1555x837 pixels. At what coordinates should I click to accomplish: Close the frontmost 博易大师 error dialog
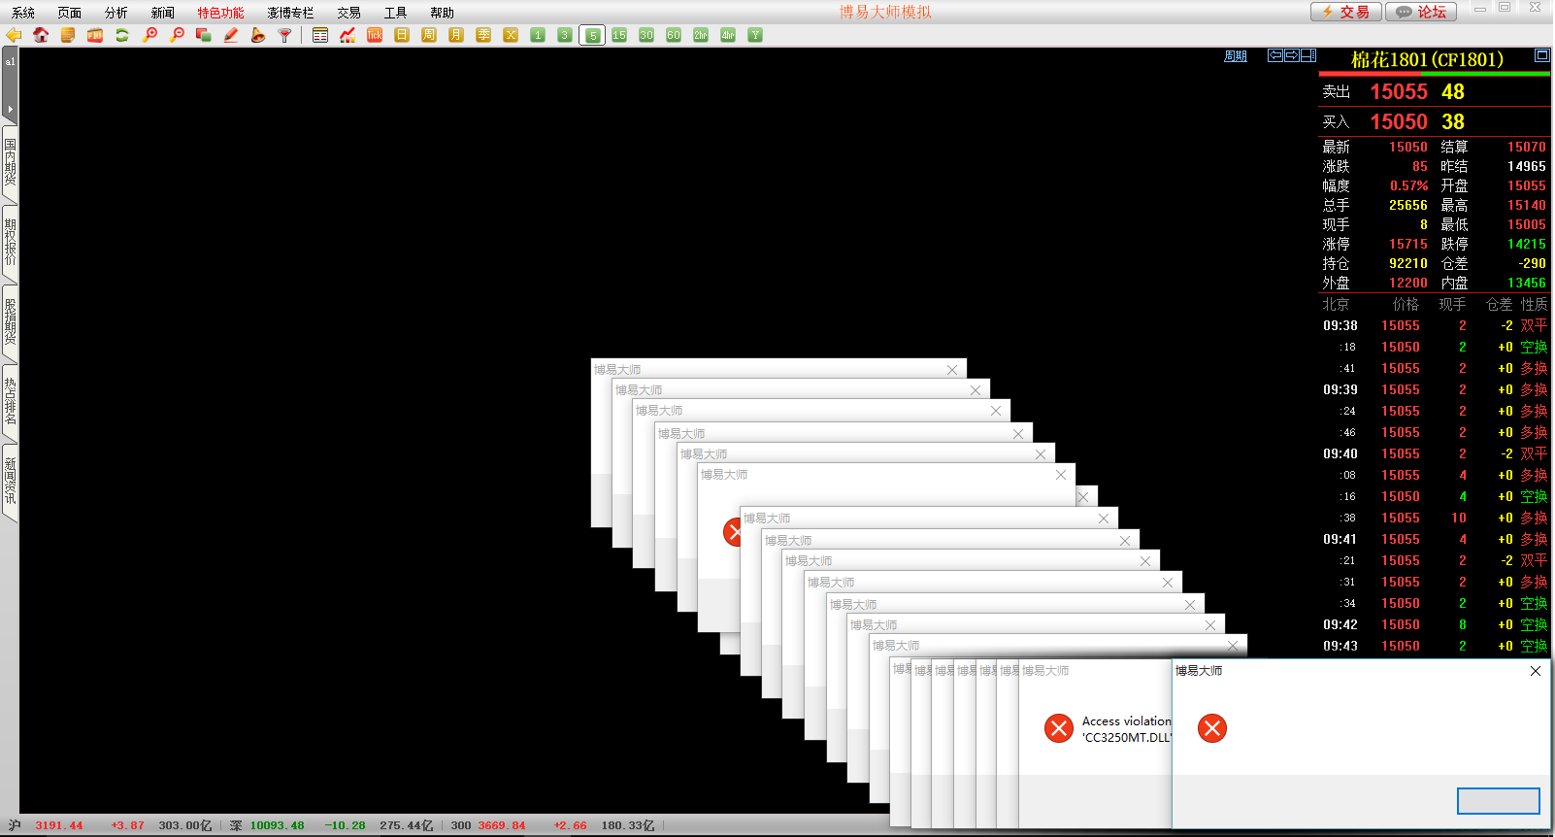(1535, 671)
